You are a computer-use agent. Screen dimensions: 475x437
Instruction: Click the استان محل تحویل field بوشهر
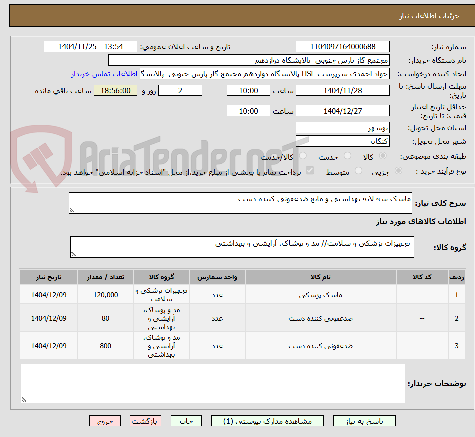pyautogui.click(x=342, y=128)
